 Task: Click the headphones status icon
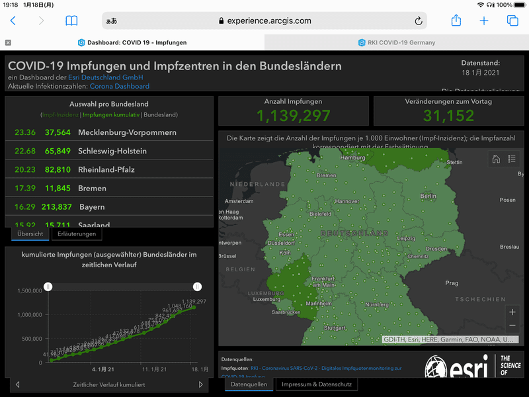pos(491,5)
